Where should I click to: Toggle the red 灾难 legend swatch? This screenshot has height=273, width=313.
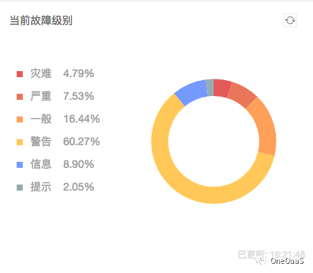pyautogui.click(x=20, y=74)
